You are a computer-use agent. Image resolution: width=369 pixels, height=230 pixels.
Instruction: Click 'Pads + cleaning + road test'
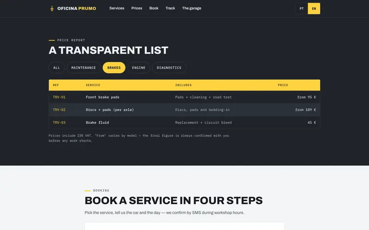click(x=203, y=97)
